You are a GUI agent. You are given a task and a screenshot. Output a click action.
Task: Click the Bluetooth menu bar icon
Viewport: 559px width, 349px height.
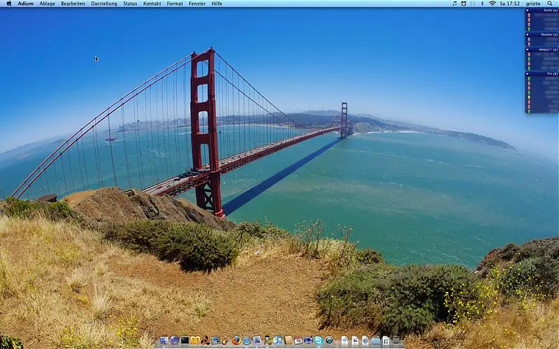(482, 3)
